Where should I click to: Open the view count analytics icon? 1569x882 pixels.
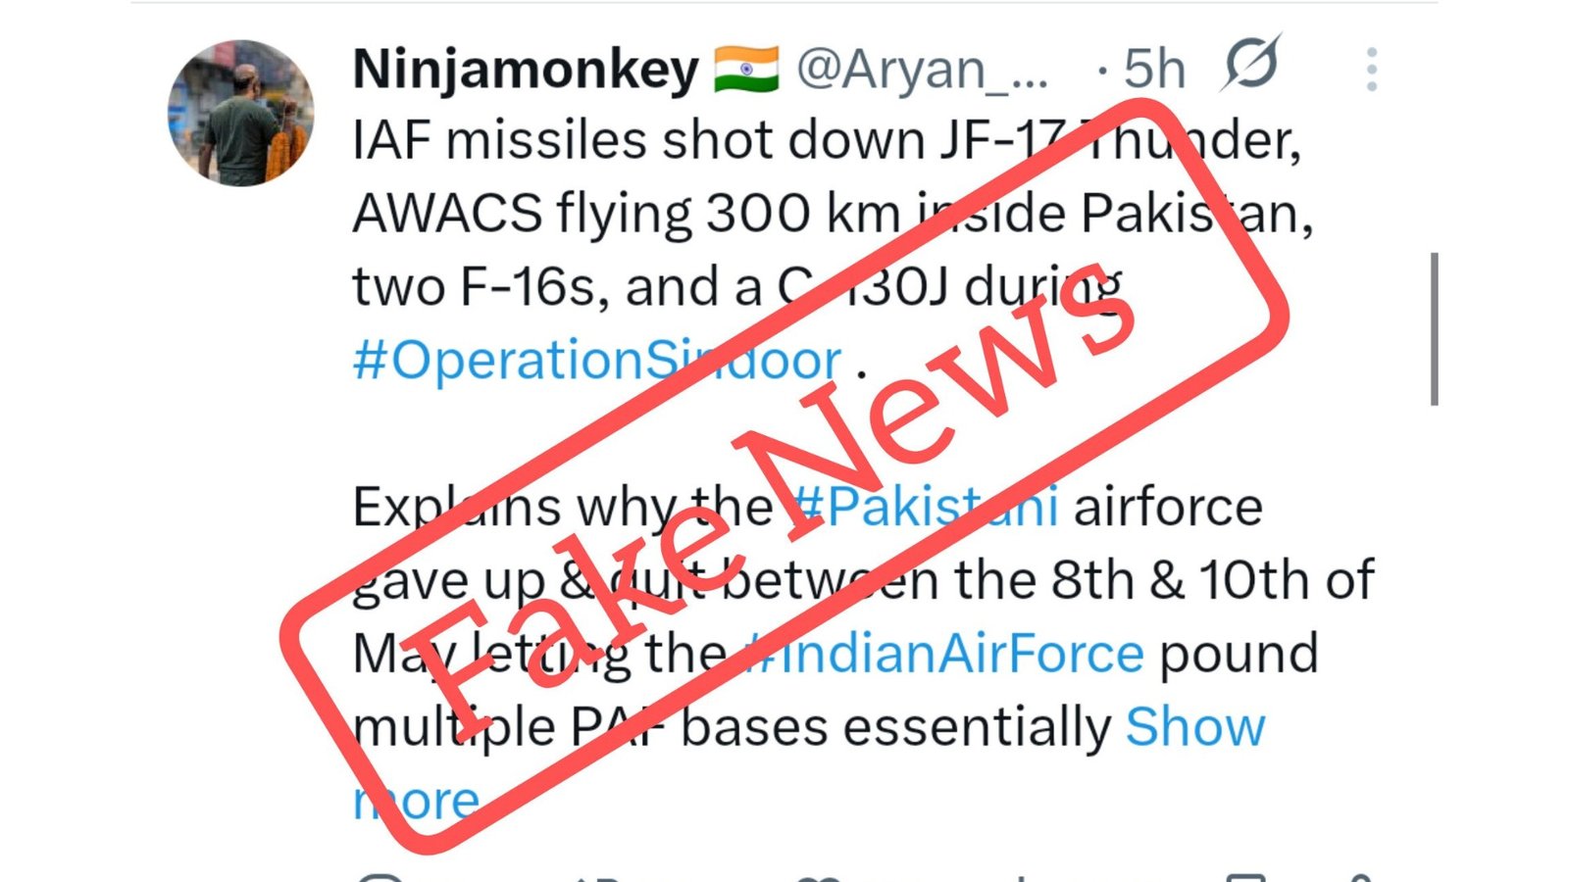point(1020,876)
